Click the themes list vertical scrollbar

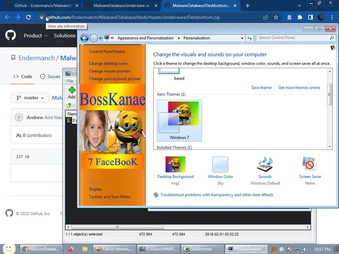[329, 95]
